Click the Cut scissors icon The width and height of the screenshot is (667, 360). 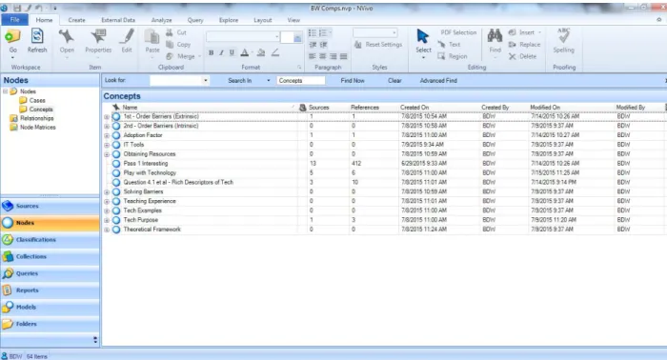170,32
